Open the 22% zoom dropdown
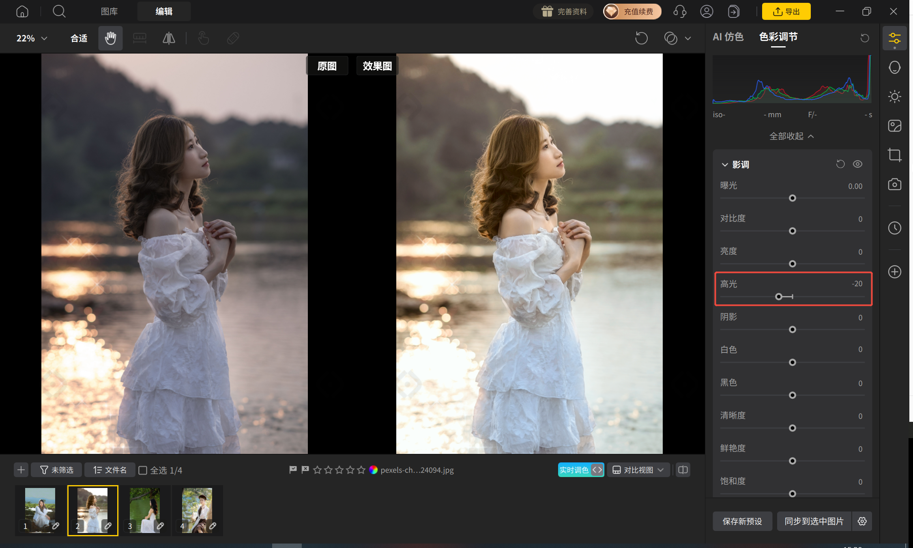This screenshot has height=548, width=913. point(32,38)
